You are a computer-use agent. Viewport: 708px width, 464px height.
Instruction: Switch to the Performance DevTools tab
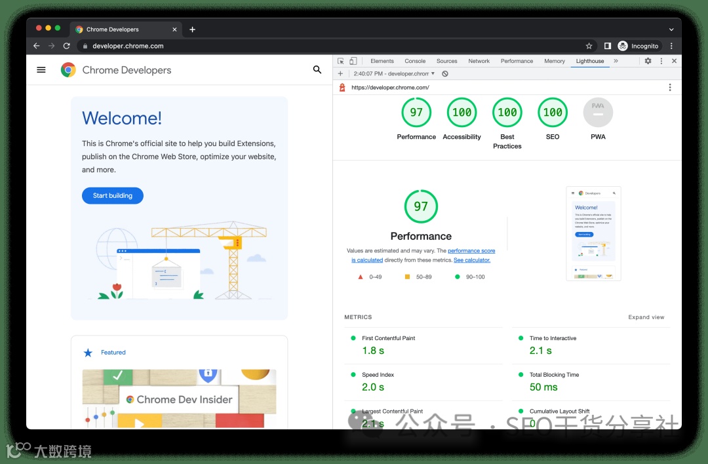[517, 61]
